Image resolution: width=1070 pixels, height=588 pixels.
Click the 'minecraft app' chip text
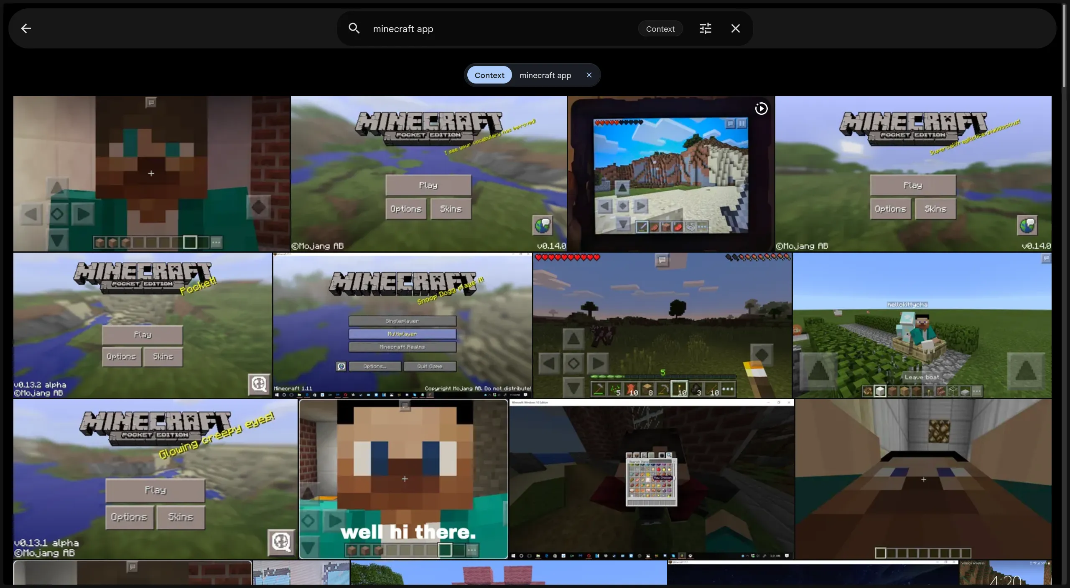[545, 75]
